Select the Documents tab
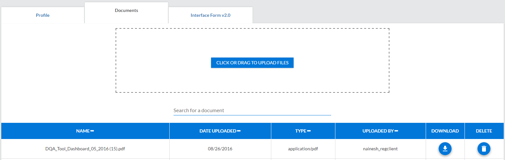This screenshot has height=160, width=505. click(126, 11)
